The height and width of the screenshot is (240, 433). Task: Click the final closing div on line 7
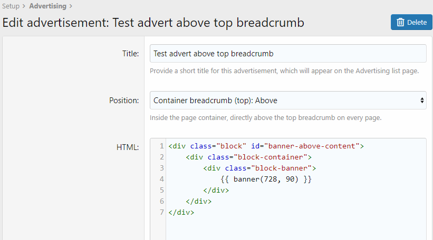click(181, 213)
